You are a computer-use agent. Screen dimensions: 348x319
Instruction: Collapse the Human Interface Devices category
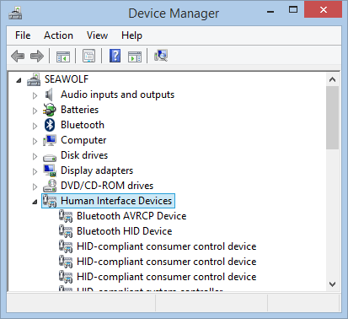pos(35,202)
